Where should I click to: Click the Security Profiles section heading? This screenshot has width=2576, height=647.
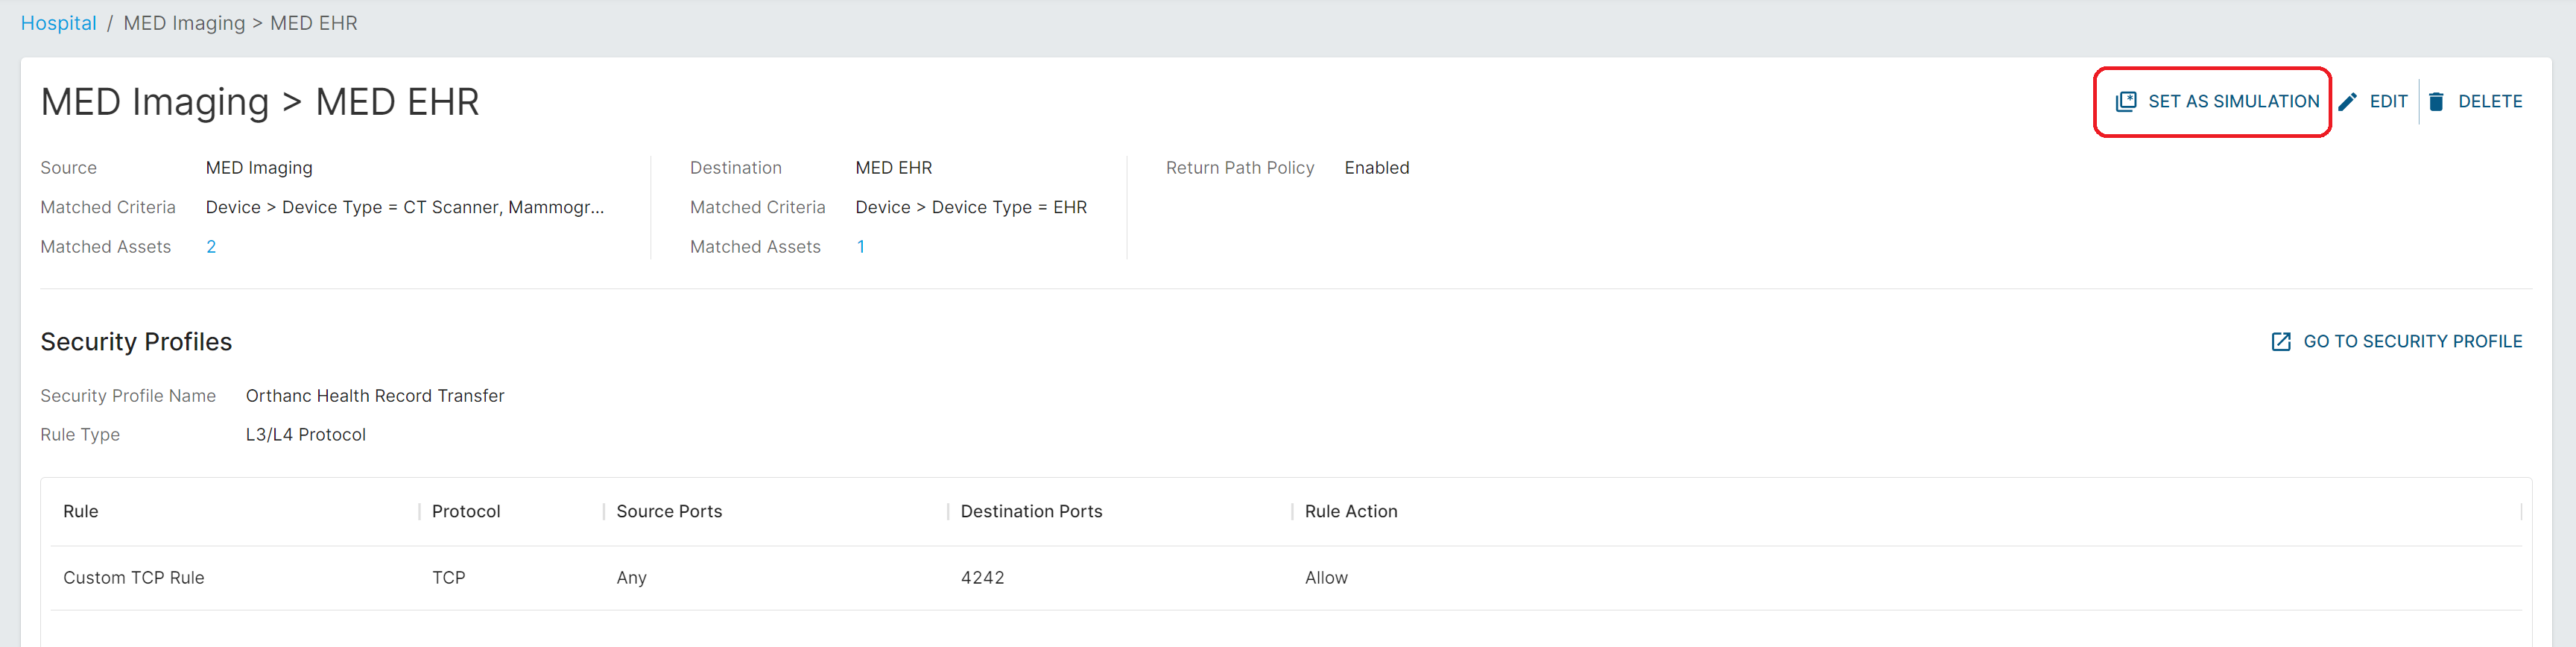tap(136, 342)
